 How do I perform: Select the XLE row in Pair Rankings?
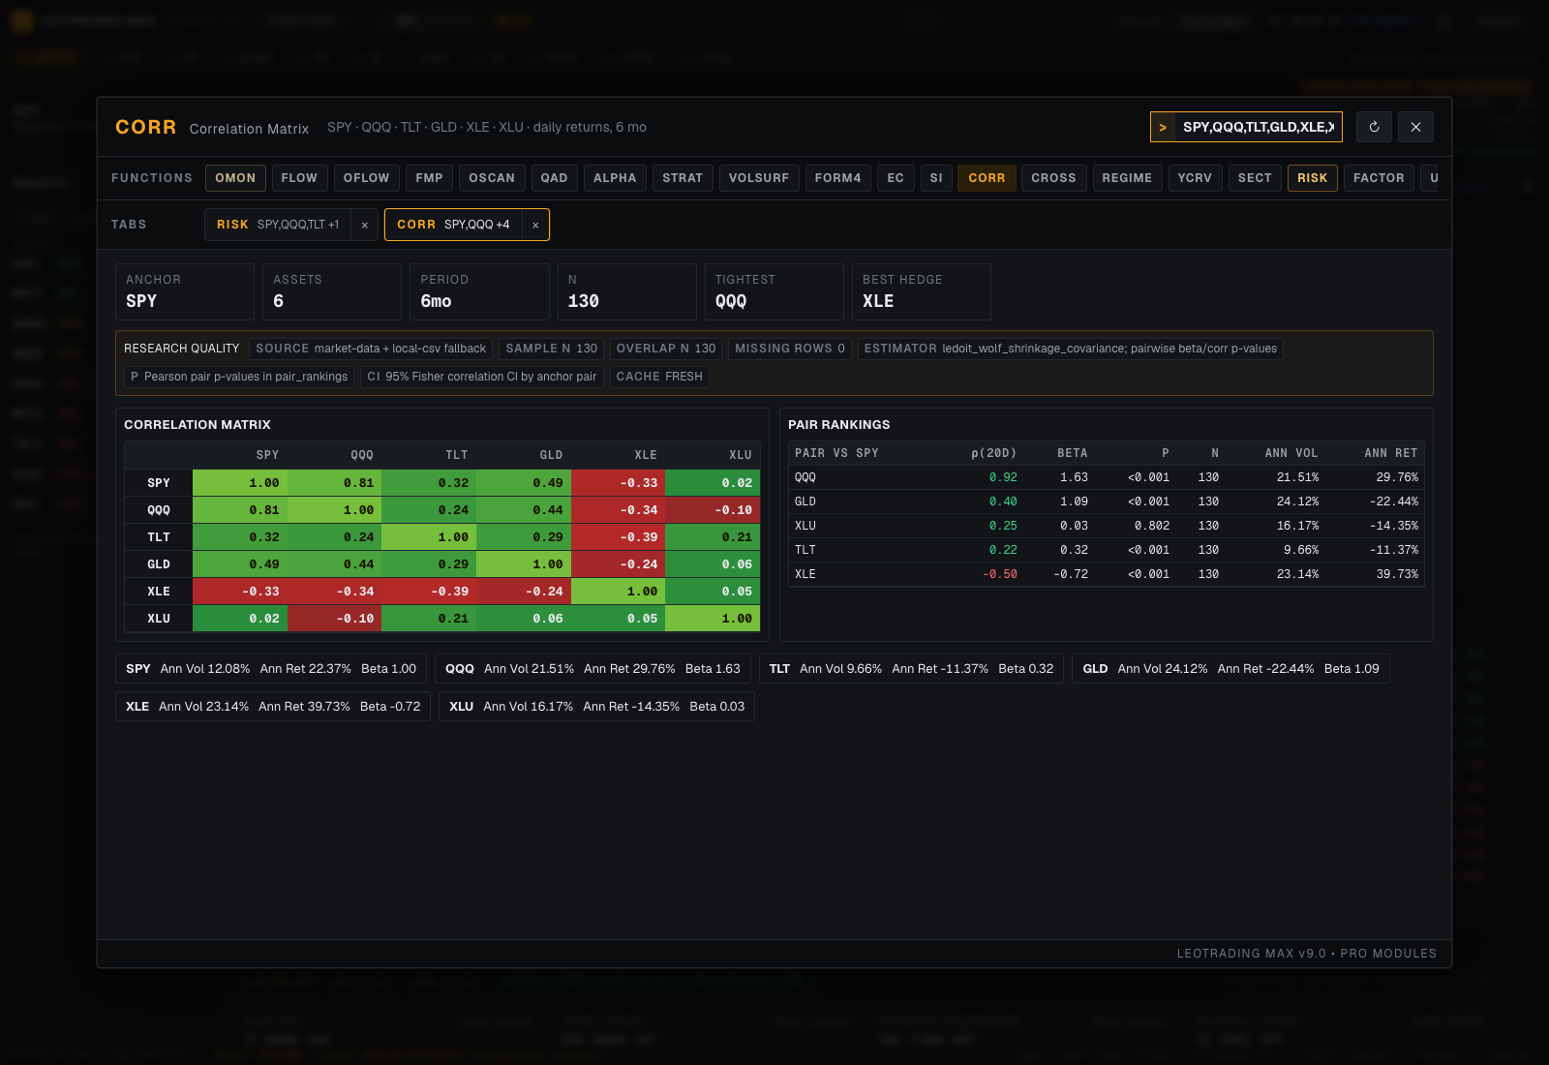point(1107,574)
